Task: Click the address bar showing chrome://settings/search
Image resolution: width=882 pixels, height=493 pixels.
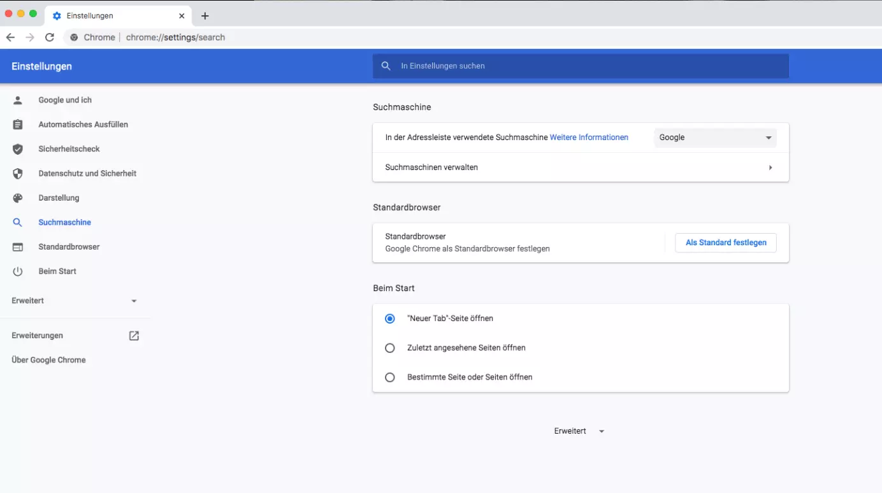Action: point(175,38)
